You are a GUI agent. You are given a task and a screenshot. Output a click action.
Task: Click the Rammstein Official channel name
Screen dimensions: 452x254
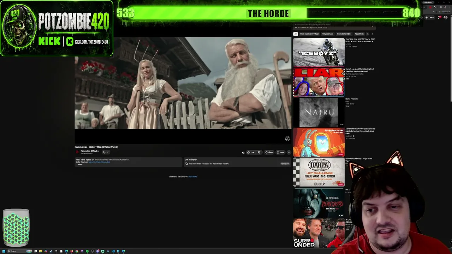pos(89,151)
